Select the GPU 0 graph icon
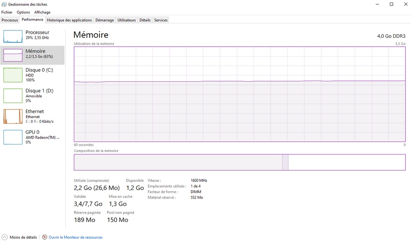 tap(13, 137)
